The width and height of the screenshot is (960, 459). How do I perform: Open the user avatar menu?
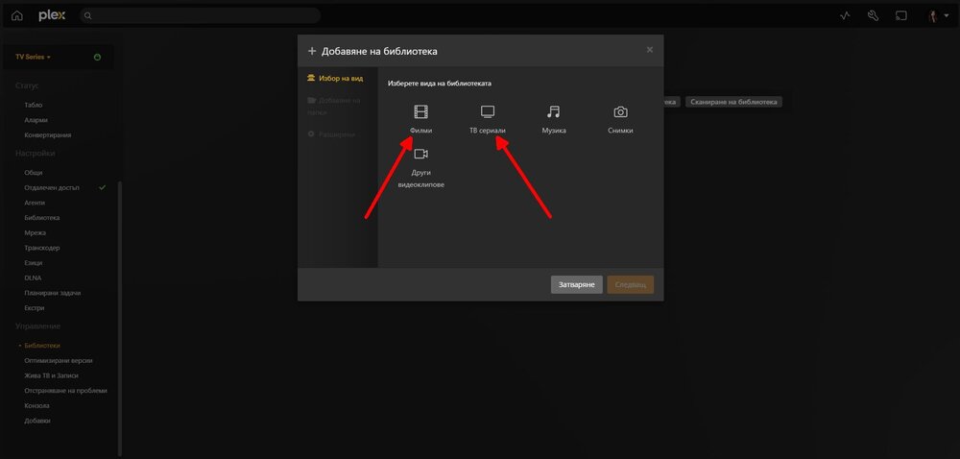tap(937, 16)
